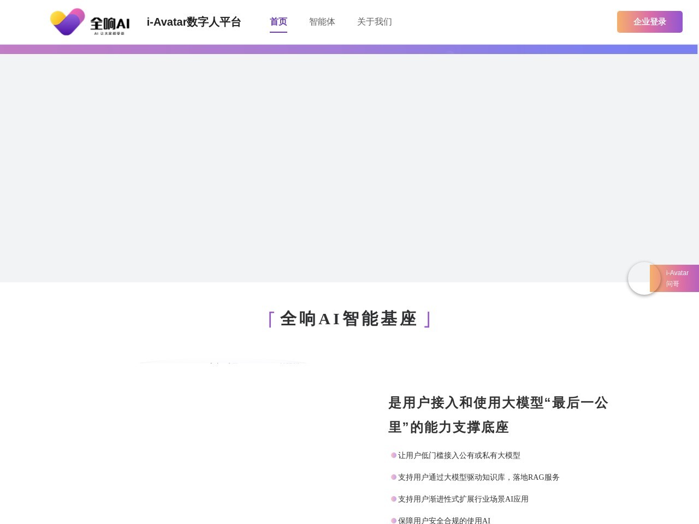Click the 全响AI智能基座 section heading
The width and height of the screenshot is (699, 524).
click(348, 319)
